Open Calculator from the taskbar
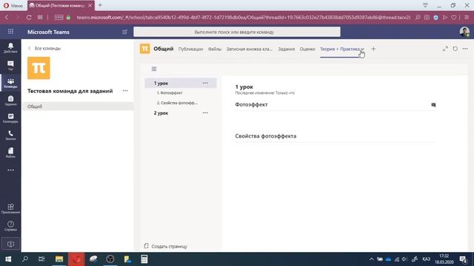This screenshot has width=474, height=266. pos(144,259)
